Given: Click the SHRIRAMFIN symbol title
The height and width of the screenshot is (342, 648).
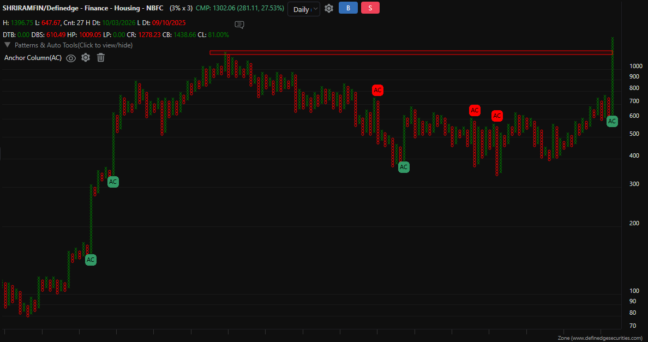Looking at the screenshot, I should coord(83,9).
